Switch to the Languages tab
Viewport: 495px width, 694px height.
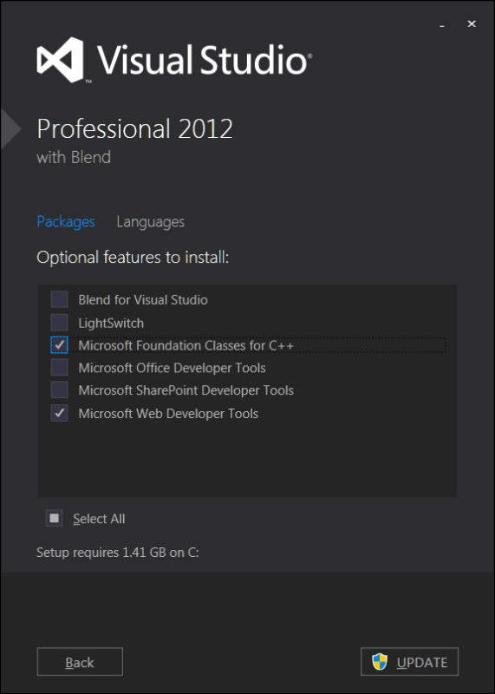150,222
